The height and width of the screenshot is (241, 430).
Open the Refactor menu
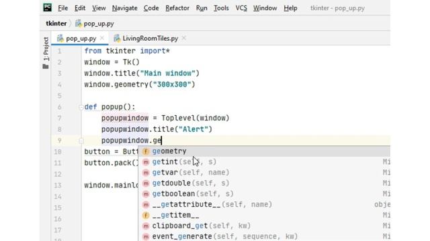177,8
